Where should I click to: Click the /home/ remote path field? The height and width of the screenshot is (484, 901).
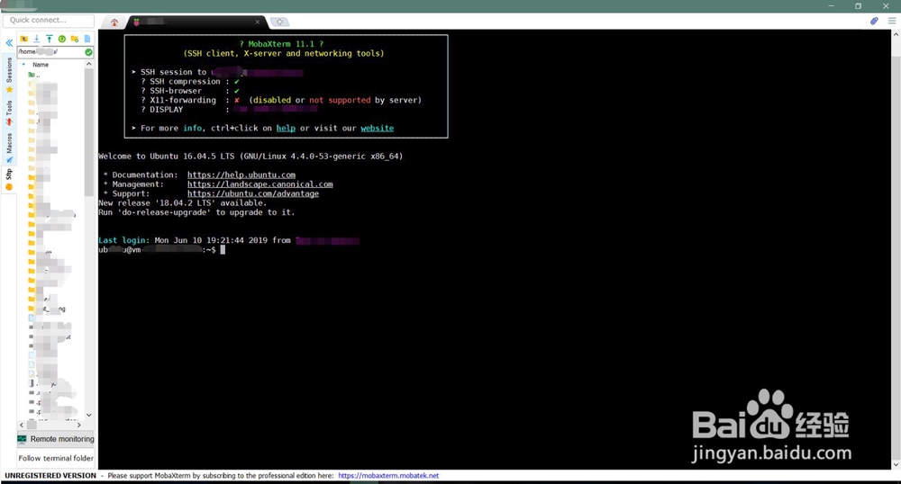coord(50,52)
